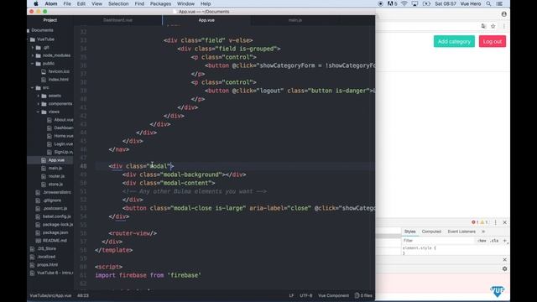Open Login.vue in the tree
This screenshot has height=302, width=537.
[64, 144]
